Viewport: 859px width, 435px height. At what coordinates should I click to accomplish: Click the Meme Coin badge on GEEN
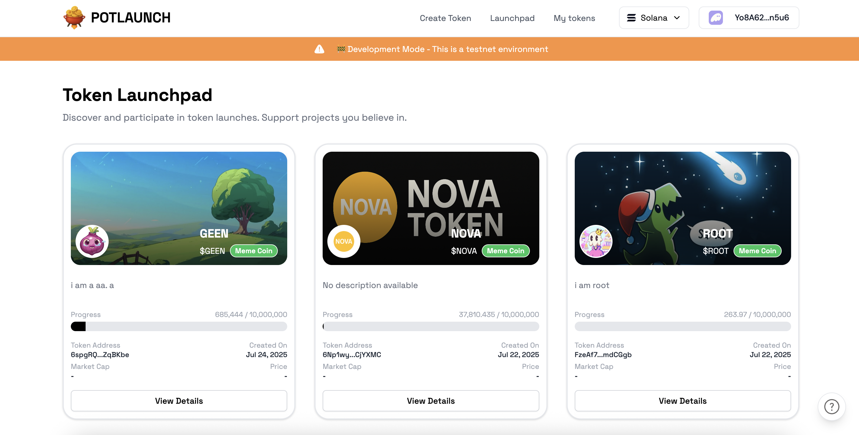pyautogui.click(x=254, y=251)
